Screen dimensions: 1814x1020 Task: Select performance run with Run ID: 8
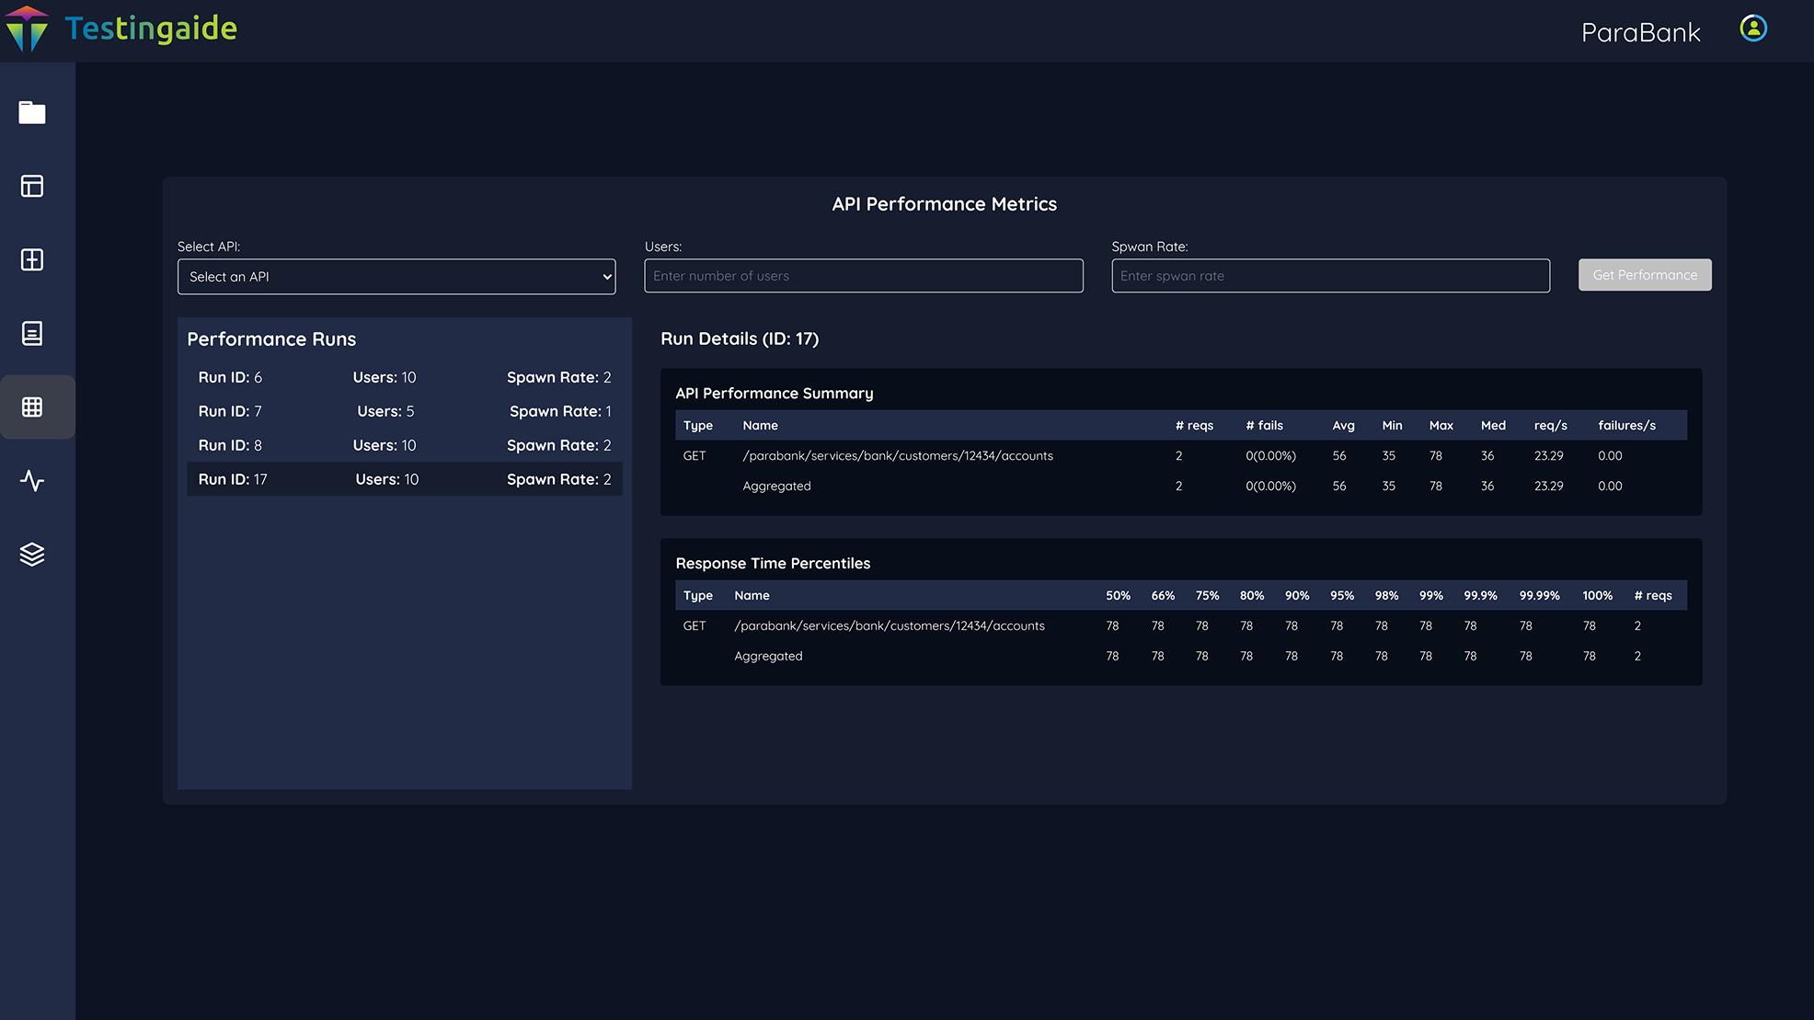coord(405,445)
